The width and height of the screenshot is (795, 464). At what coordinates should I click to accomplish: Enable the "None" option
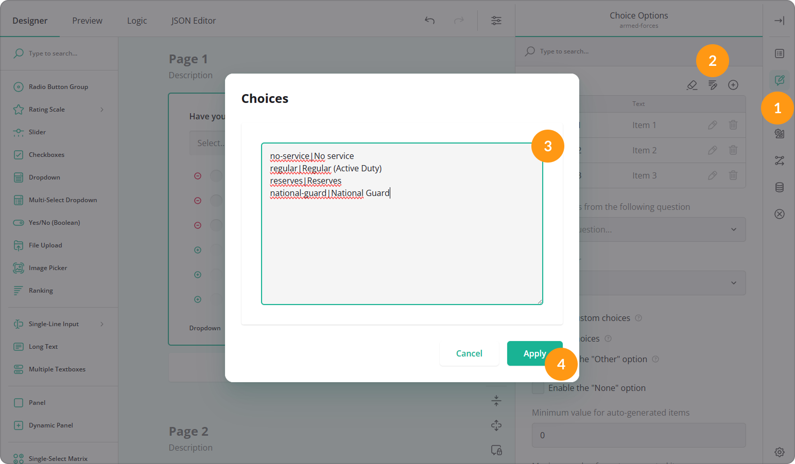(538, 387)
